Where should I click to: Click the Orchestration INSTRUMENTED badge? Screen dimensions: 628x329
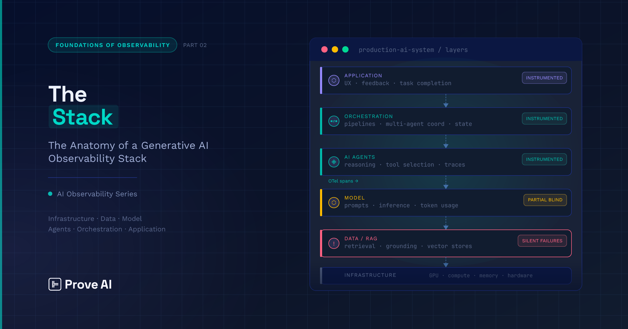[544, 119]
